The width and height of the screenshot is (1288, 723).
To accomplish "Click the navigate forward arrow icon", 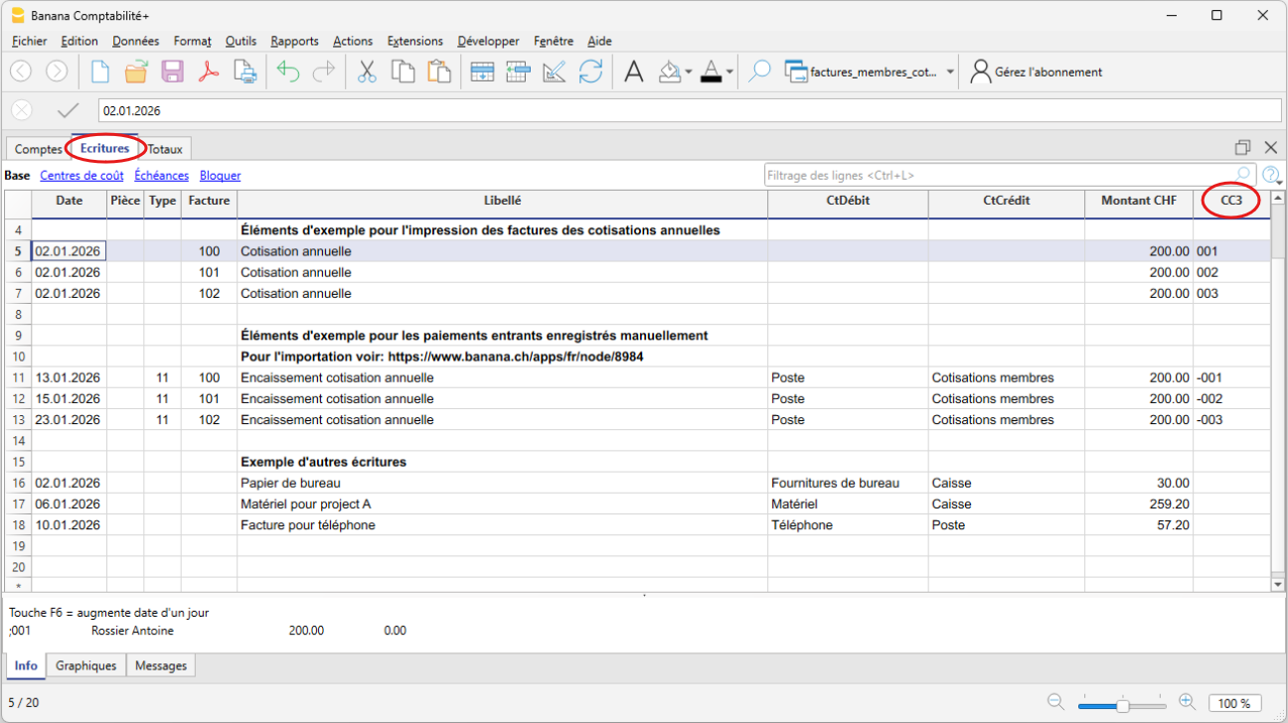I will [x=58, y=72].
